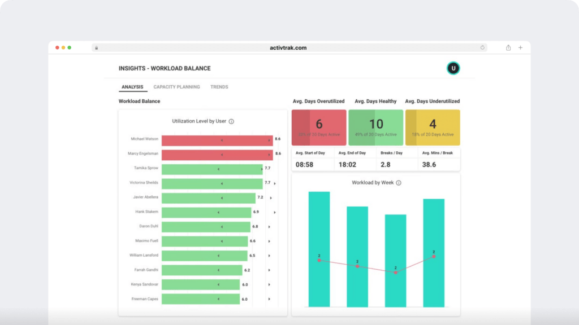The image size is (579, 325).
Task: Click the Workload by Week chart title
Action: point(373,182)
